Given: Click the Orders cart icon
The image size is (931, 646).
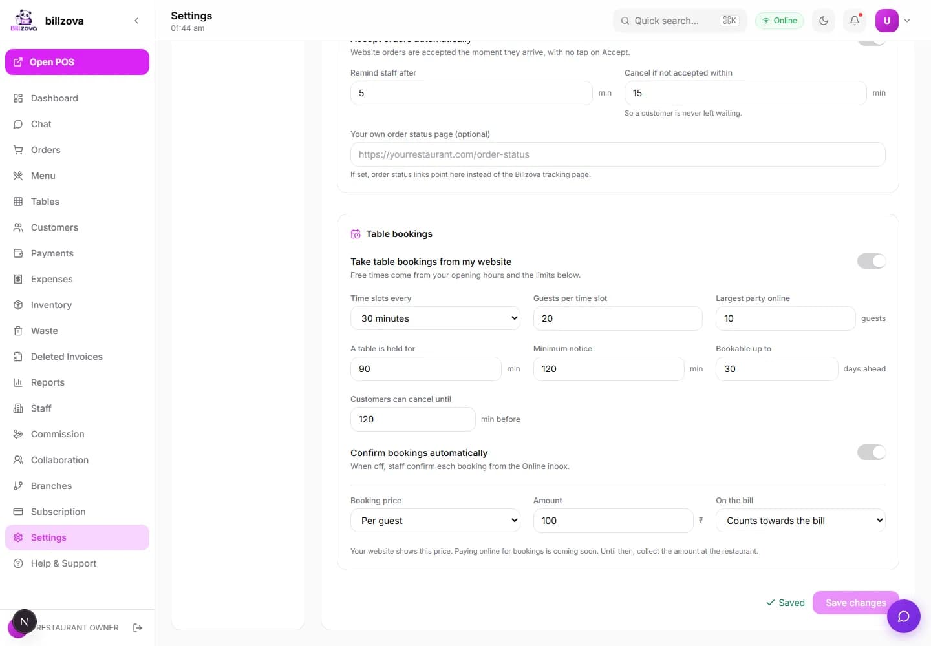Looking at the screenshot, I should pos(18,150).
